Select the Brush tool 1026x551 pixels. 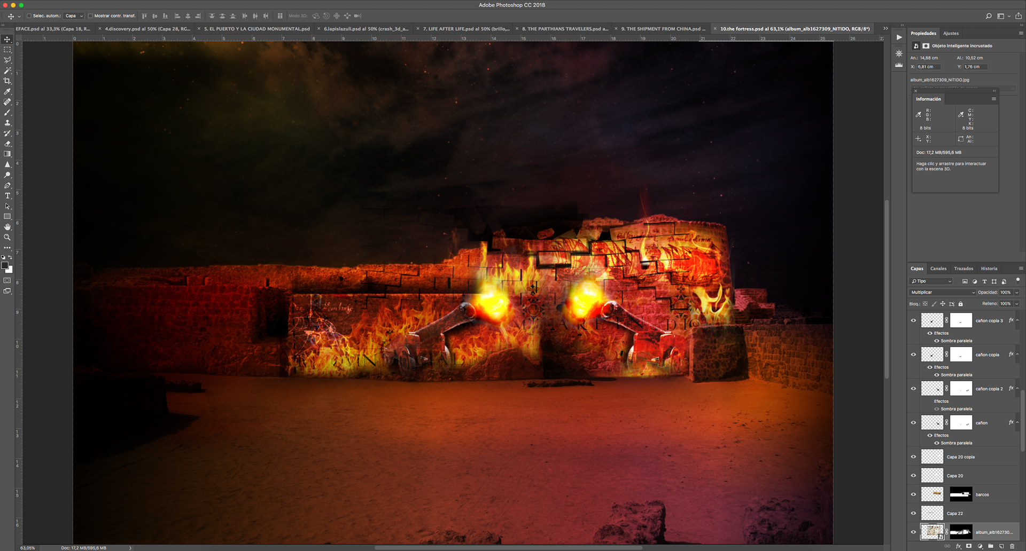tap(7, 113)
